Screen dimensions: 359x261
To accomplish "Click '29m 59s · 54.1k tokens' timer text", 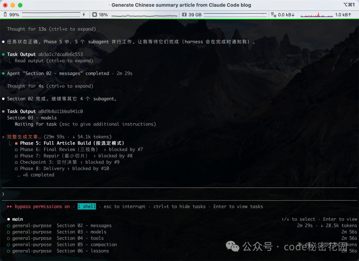I will tap(77, 137).
